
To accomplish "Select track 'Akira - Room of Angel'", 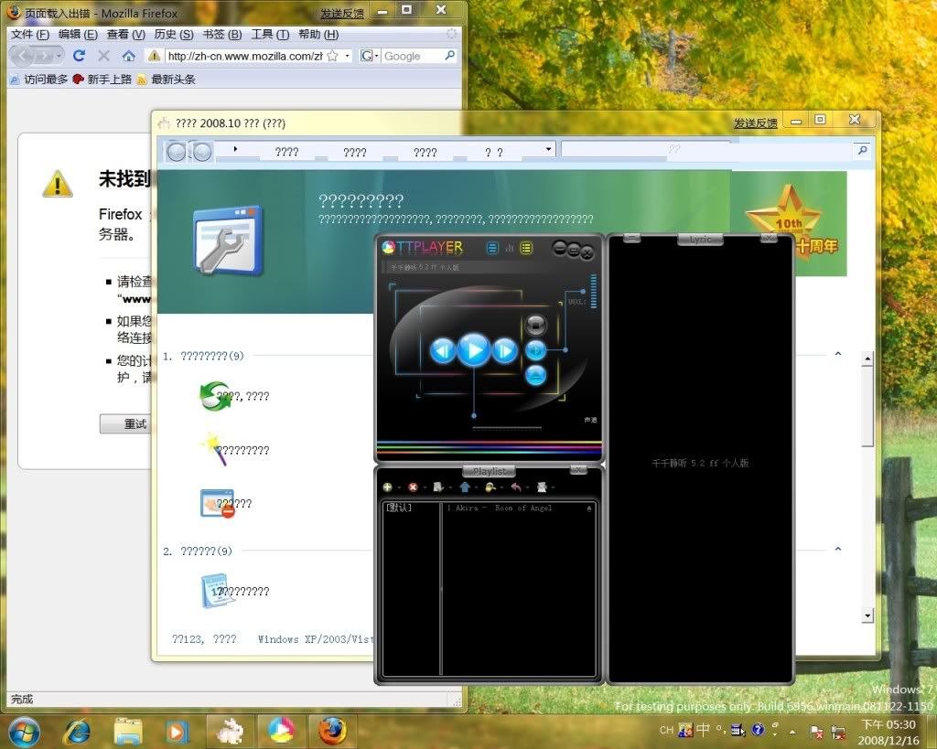I will (499, 508).
